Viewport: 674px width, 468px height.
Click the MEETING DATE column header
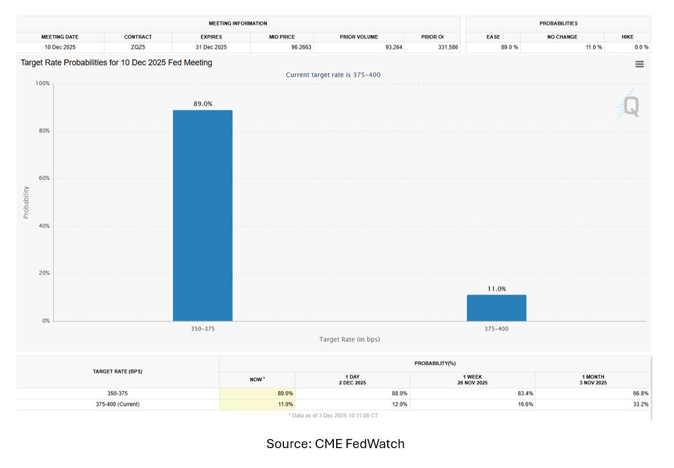(60, 37)
